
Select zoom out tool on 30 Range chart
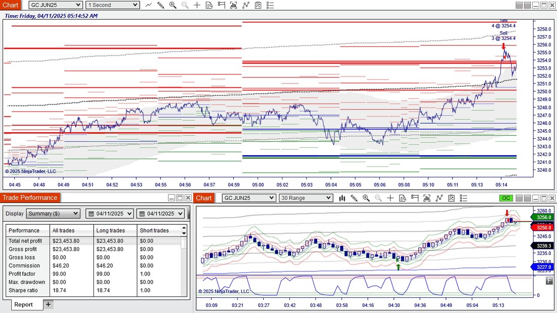(x=378, y=198)
